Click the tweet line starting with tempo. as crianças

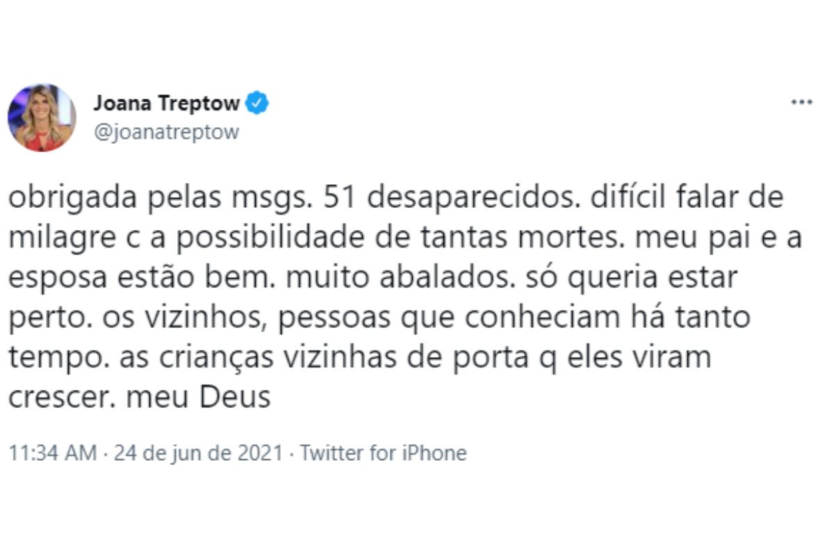click(360, 358)
